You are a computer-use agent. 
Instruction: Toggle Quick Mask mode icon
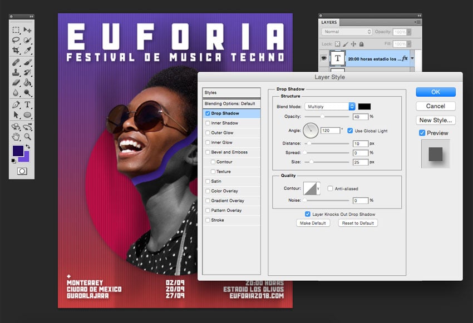click(x=22, y=171)
